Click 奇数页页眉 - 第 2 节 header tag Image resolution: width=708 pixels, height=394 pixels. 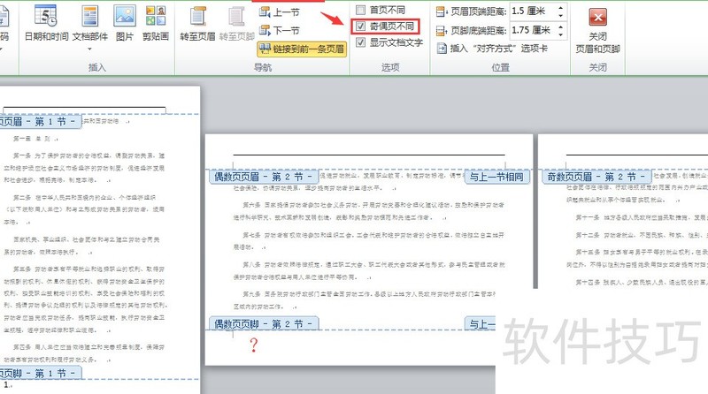pyautogui.click(x=596, y=177)
